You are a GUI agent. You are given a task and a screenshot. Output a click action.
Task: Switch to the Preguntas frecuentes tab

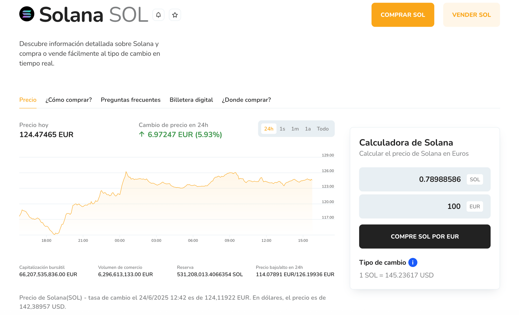[x=131, y=100]
